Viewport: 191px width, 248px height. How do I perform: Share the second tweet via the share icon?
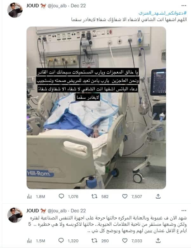tap(158, 241)
